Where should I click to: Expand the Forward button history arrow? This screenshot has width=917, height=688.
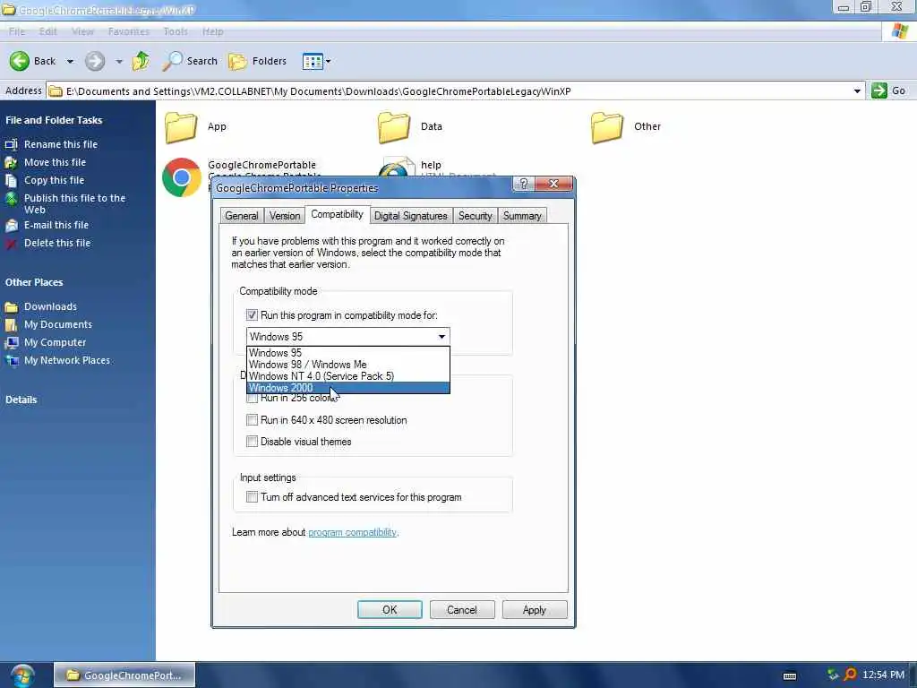[x=119, y=62]
